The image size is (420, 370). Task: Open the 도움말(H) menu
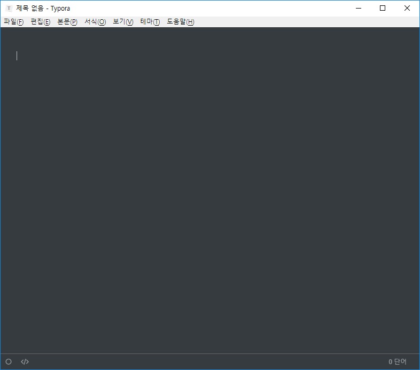[x=181, y=22]
